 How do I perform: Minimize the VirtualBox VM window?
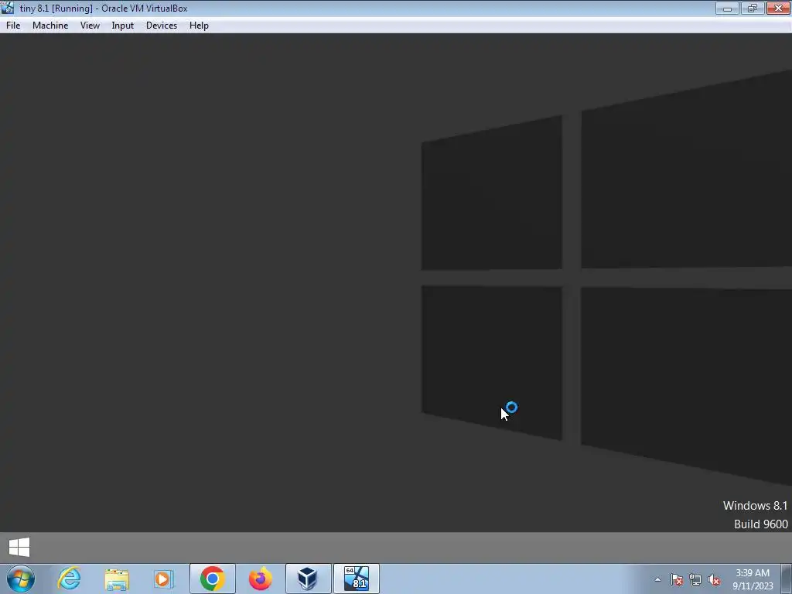[x=727, y=8]
